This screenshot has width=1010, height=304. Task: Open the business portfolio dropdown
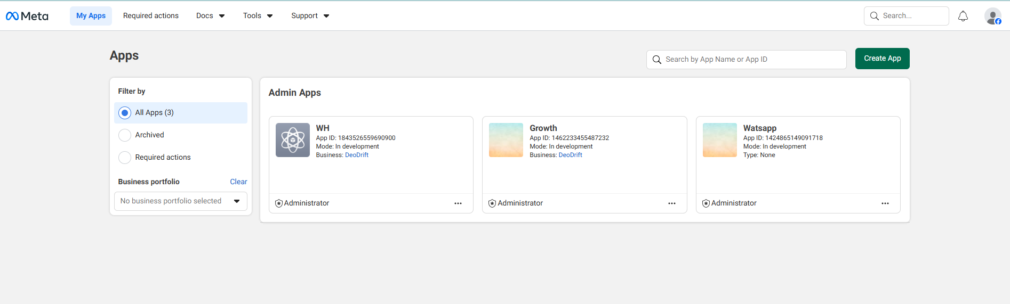181,201
